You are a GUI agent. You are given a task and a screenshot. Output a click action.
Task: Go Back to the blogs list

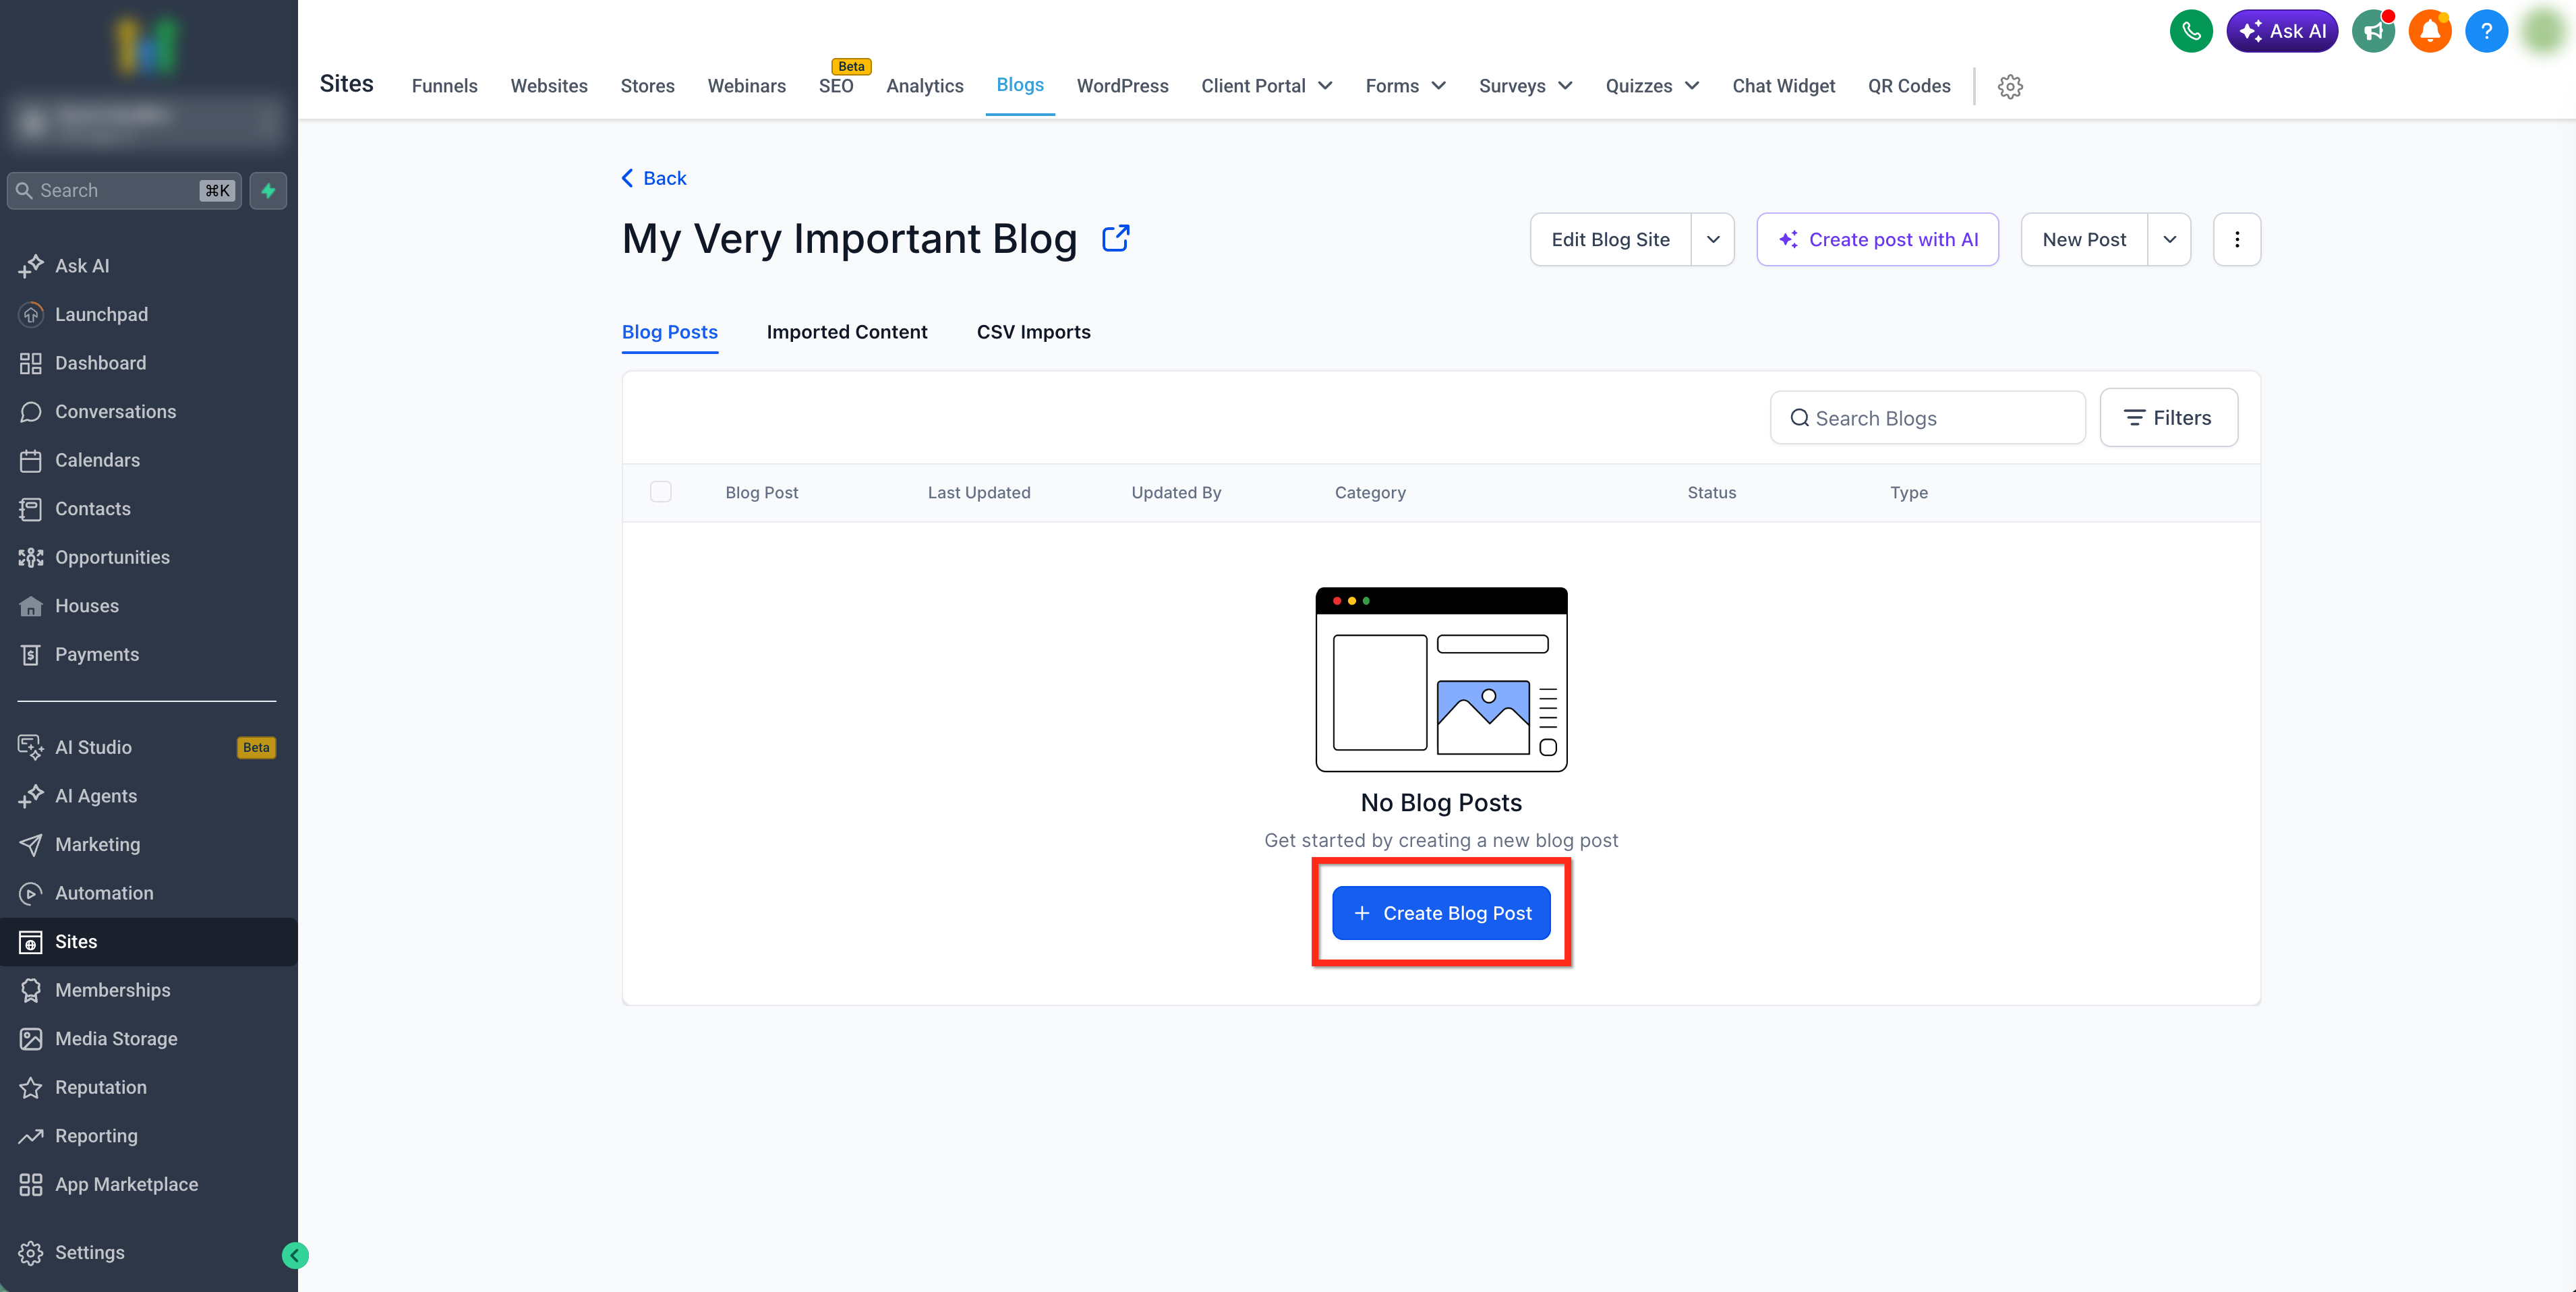[x=654, y=178]
